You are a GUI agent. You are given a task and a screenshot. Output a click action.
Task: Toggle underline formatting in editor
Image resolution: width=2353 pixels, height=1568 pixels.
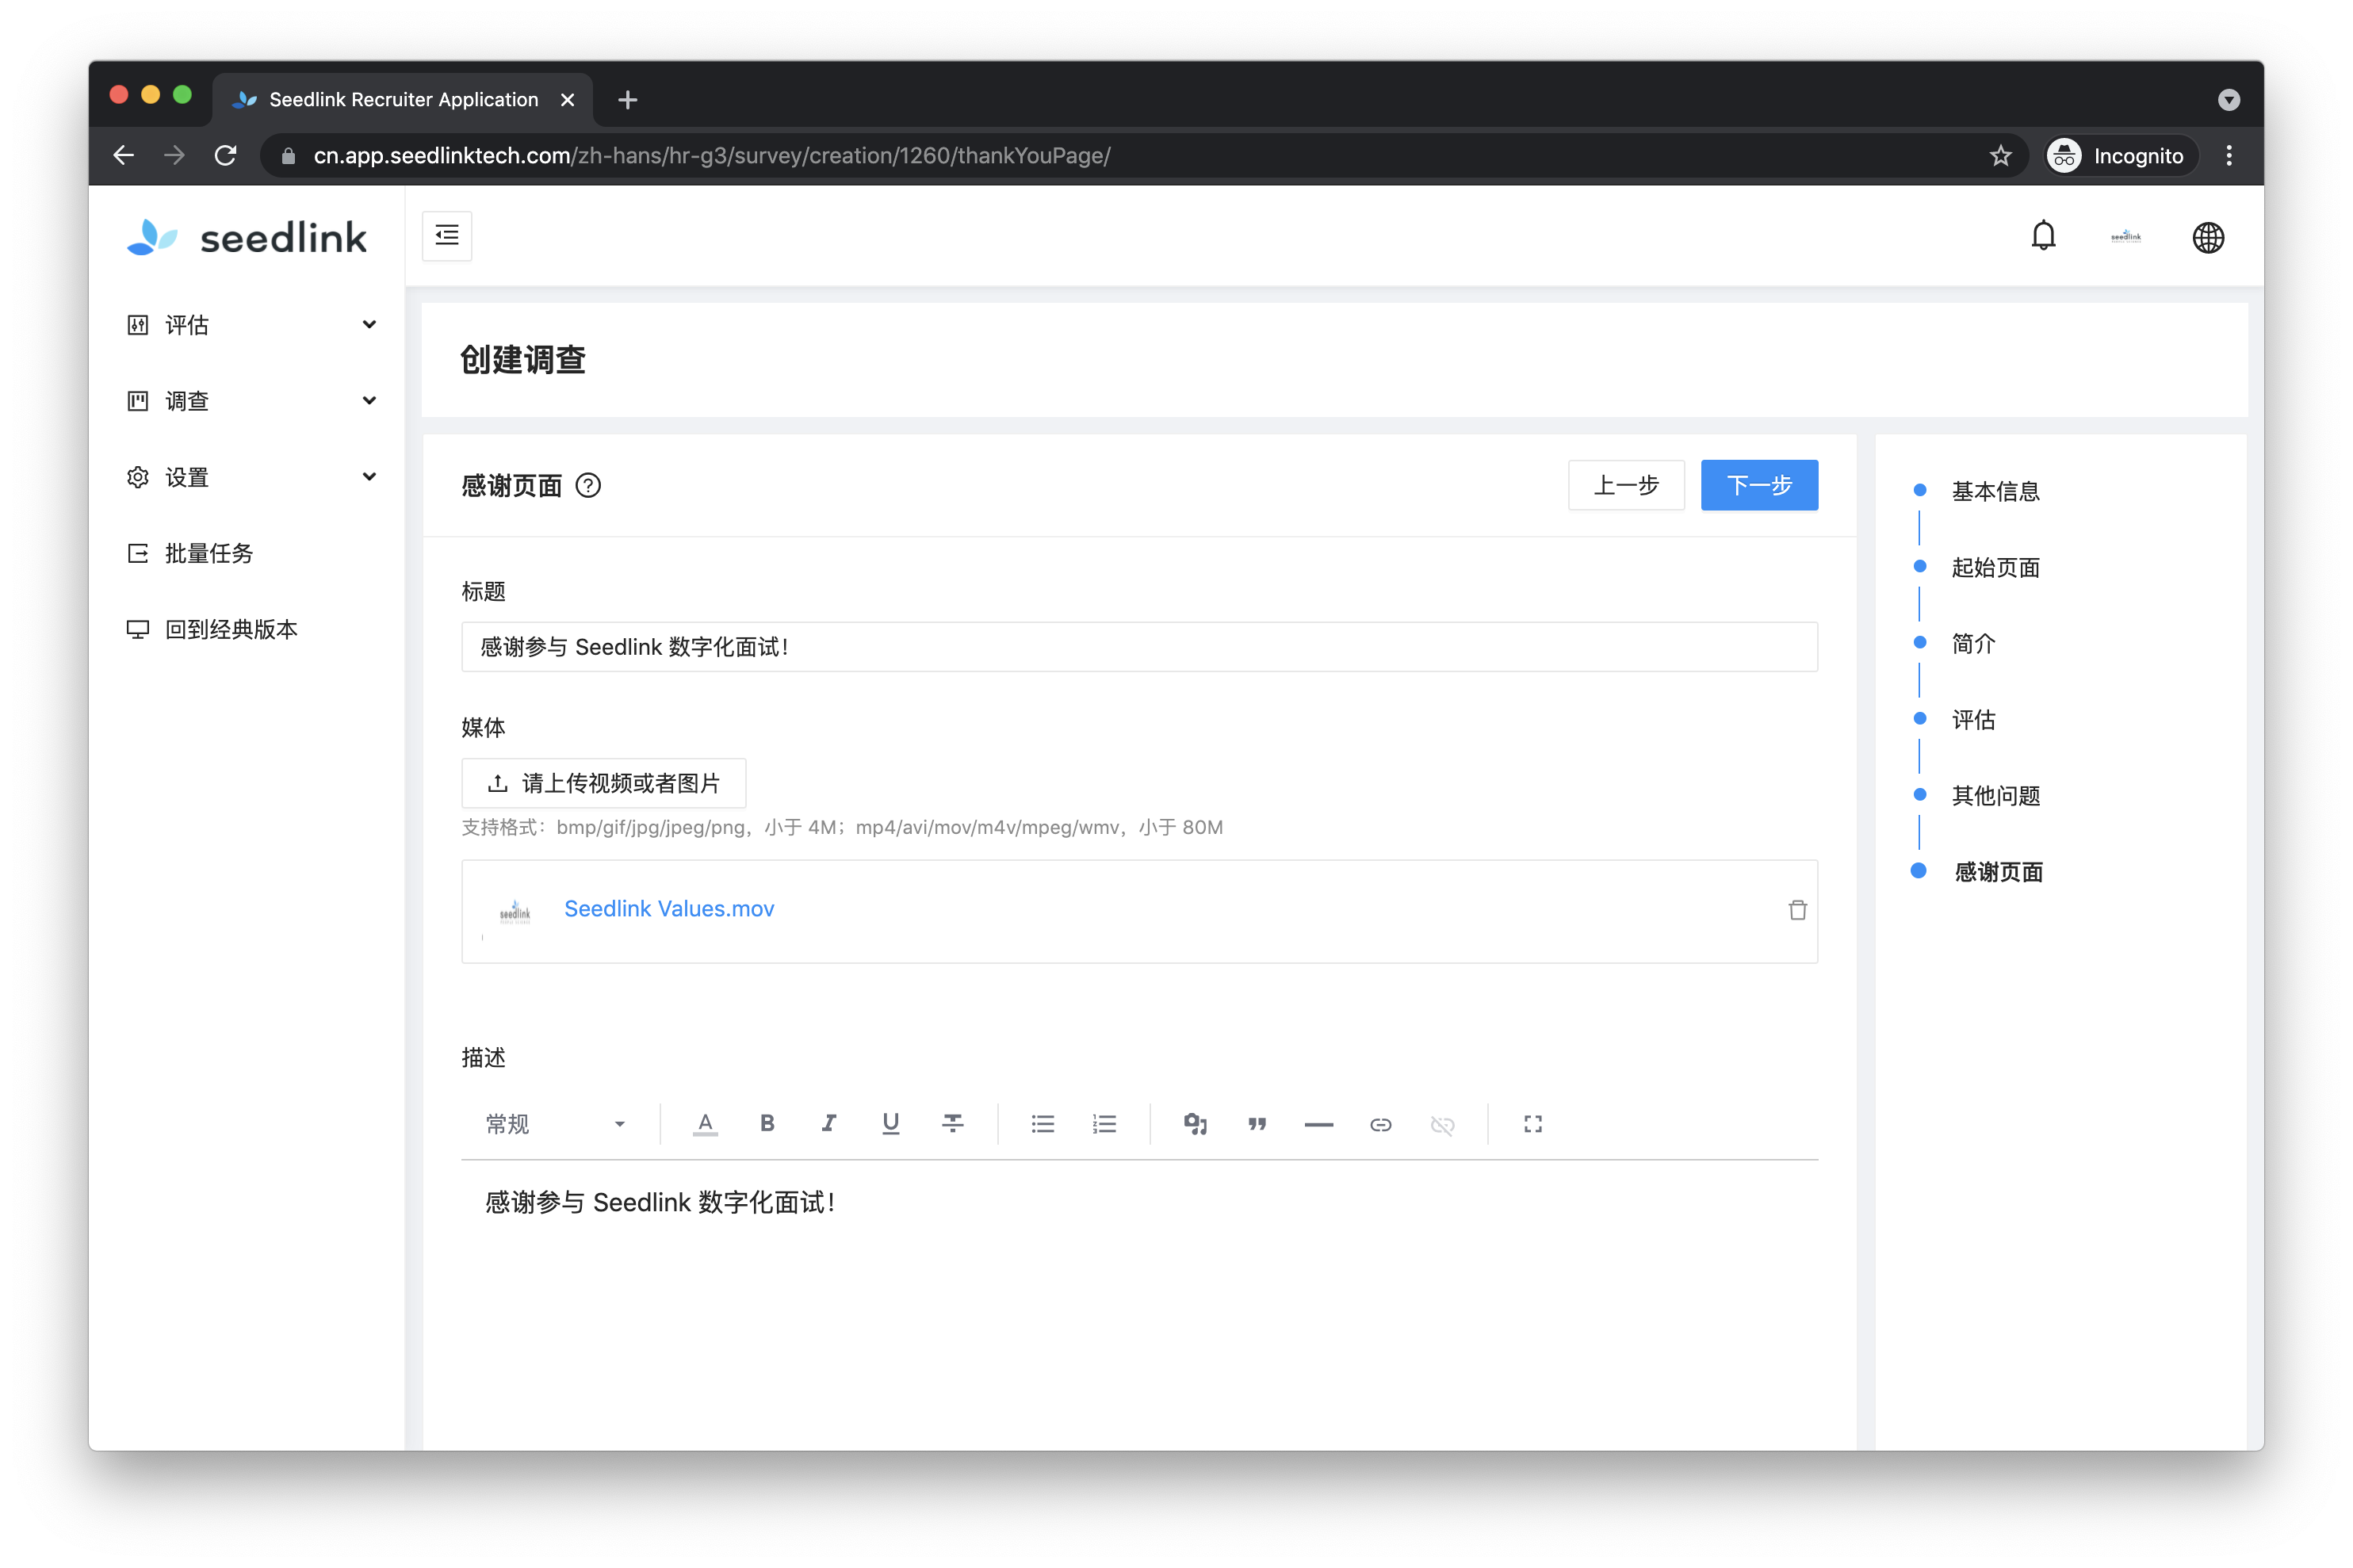click(x=890, y=1123)
